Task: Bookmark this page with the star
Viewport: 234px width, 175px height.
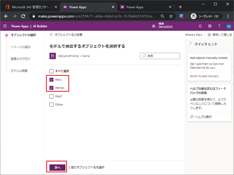Action: [171, 16]
